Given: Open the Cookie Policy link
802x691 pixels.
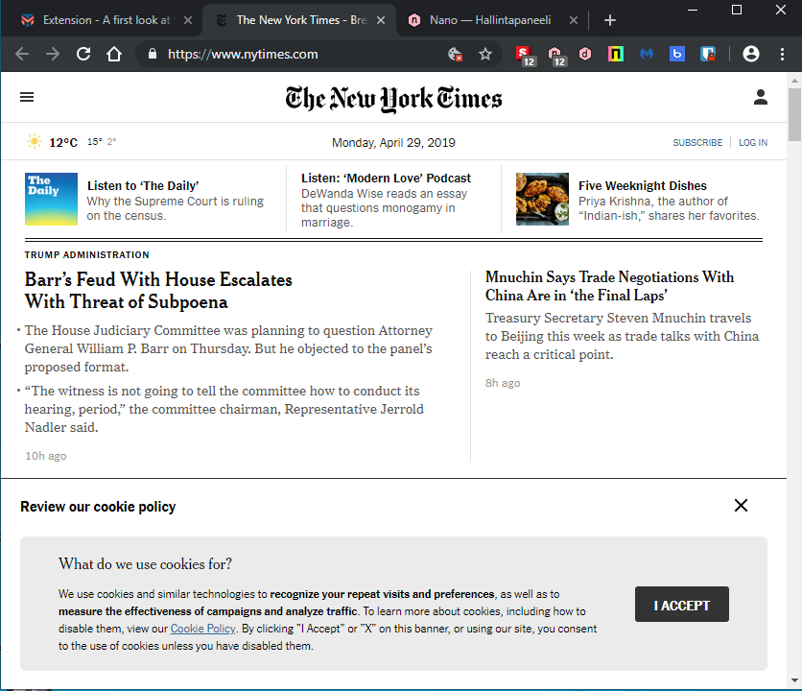Looking at the screenshot, I should tap(202, 629).
